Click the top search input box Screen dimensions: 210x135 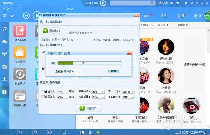click(x=130, y=3)
